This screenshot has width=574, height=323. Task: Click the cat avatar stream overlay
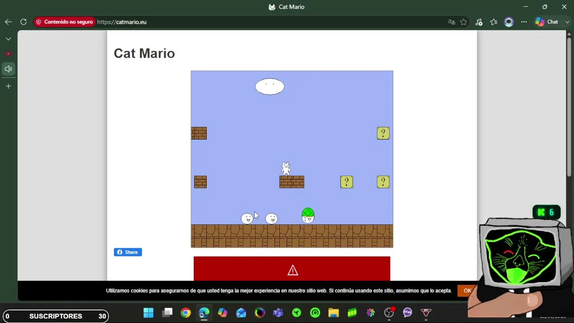coord(521,264)
